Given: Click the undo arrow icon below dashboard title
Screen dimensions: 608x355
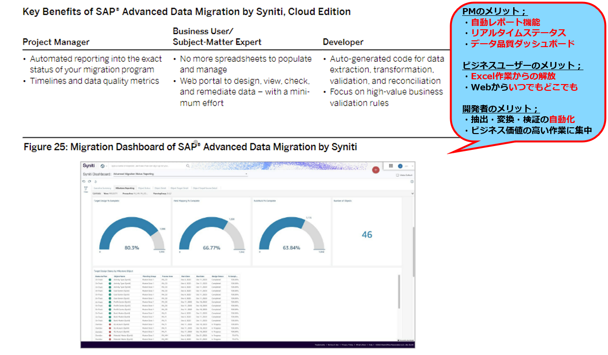Looking at the screenshot, I should point(84,181).
